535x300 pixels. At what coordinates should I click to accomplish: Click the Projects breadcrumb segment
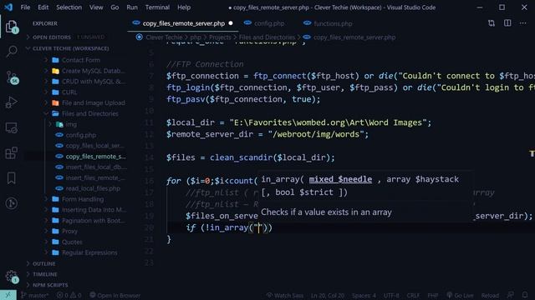tap(220, 37)
